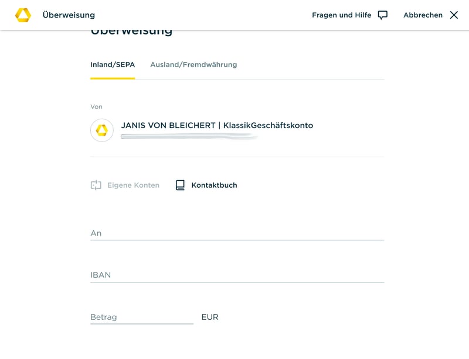Click the redacted account number line

coord(189,136)
